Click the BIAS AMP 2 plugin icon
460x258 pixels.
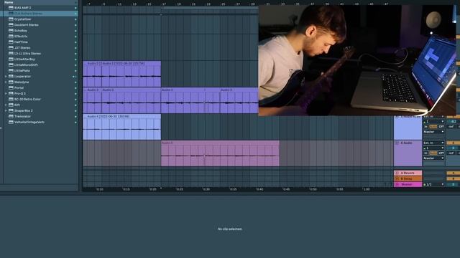(x=11, y=8)
